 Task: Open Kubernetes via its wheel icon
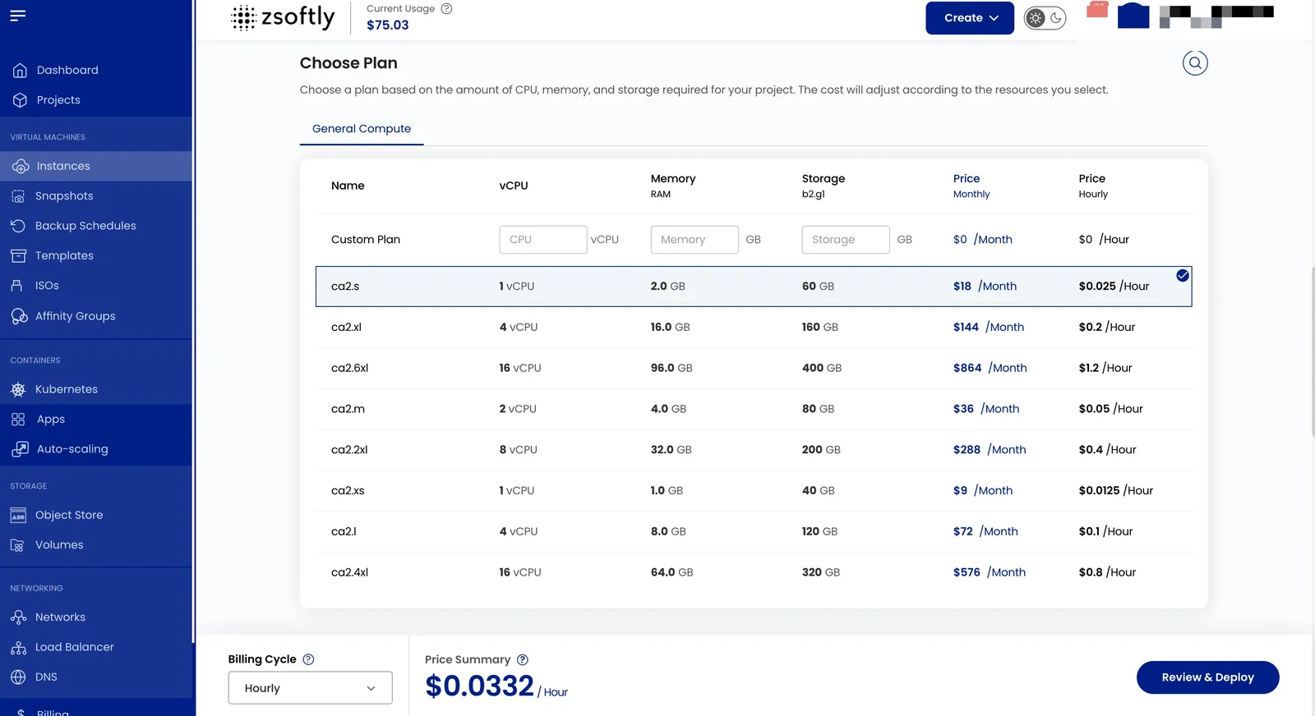(18, 389)
